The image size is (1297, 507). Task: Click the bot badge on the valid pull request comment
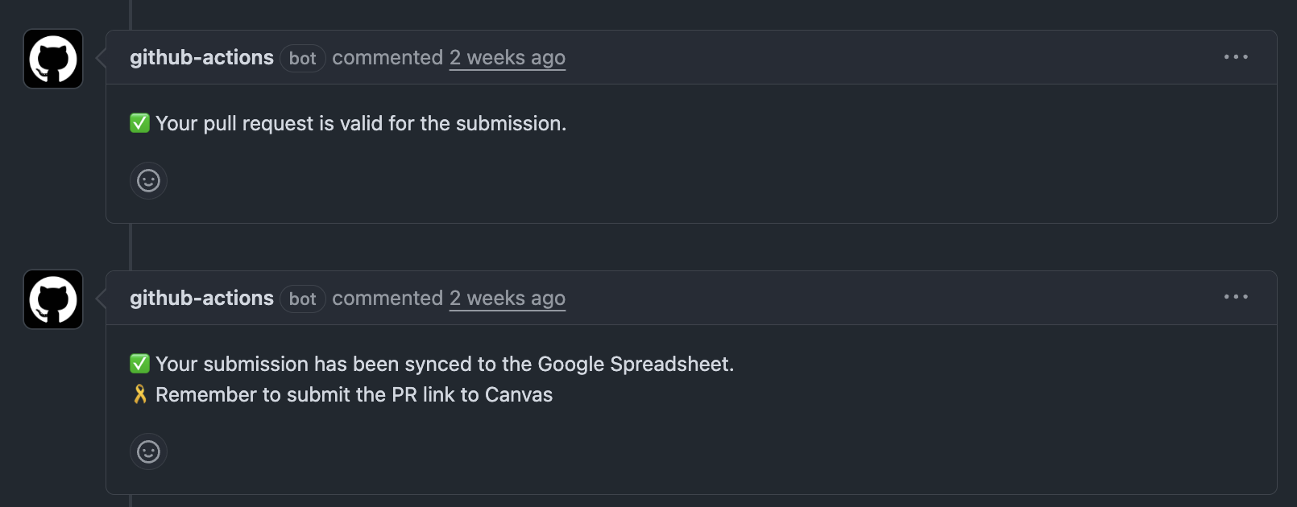303,59
